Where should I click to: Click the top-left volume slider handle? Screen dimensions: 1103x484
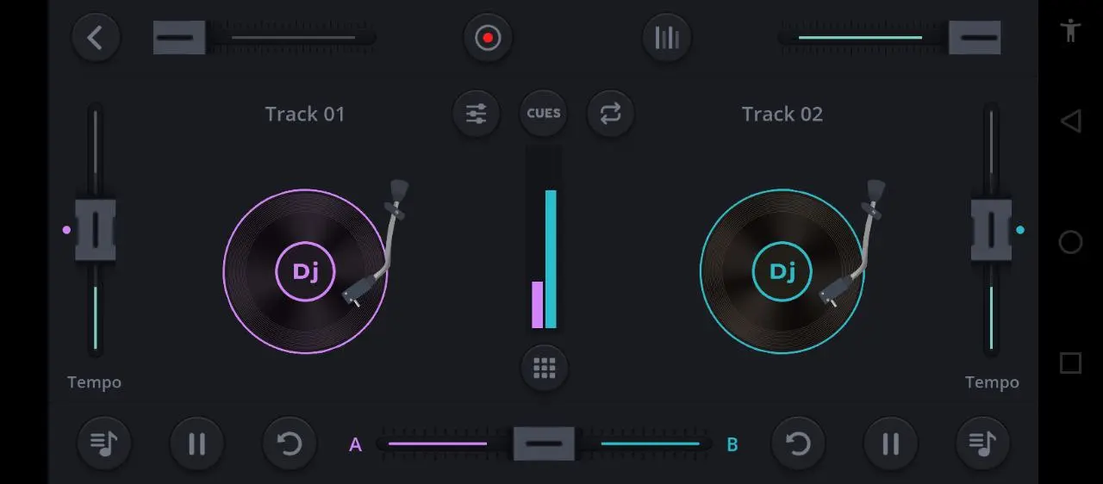(179, 38)
